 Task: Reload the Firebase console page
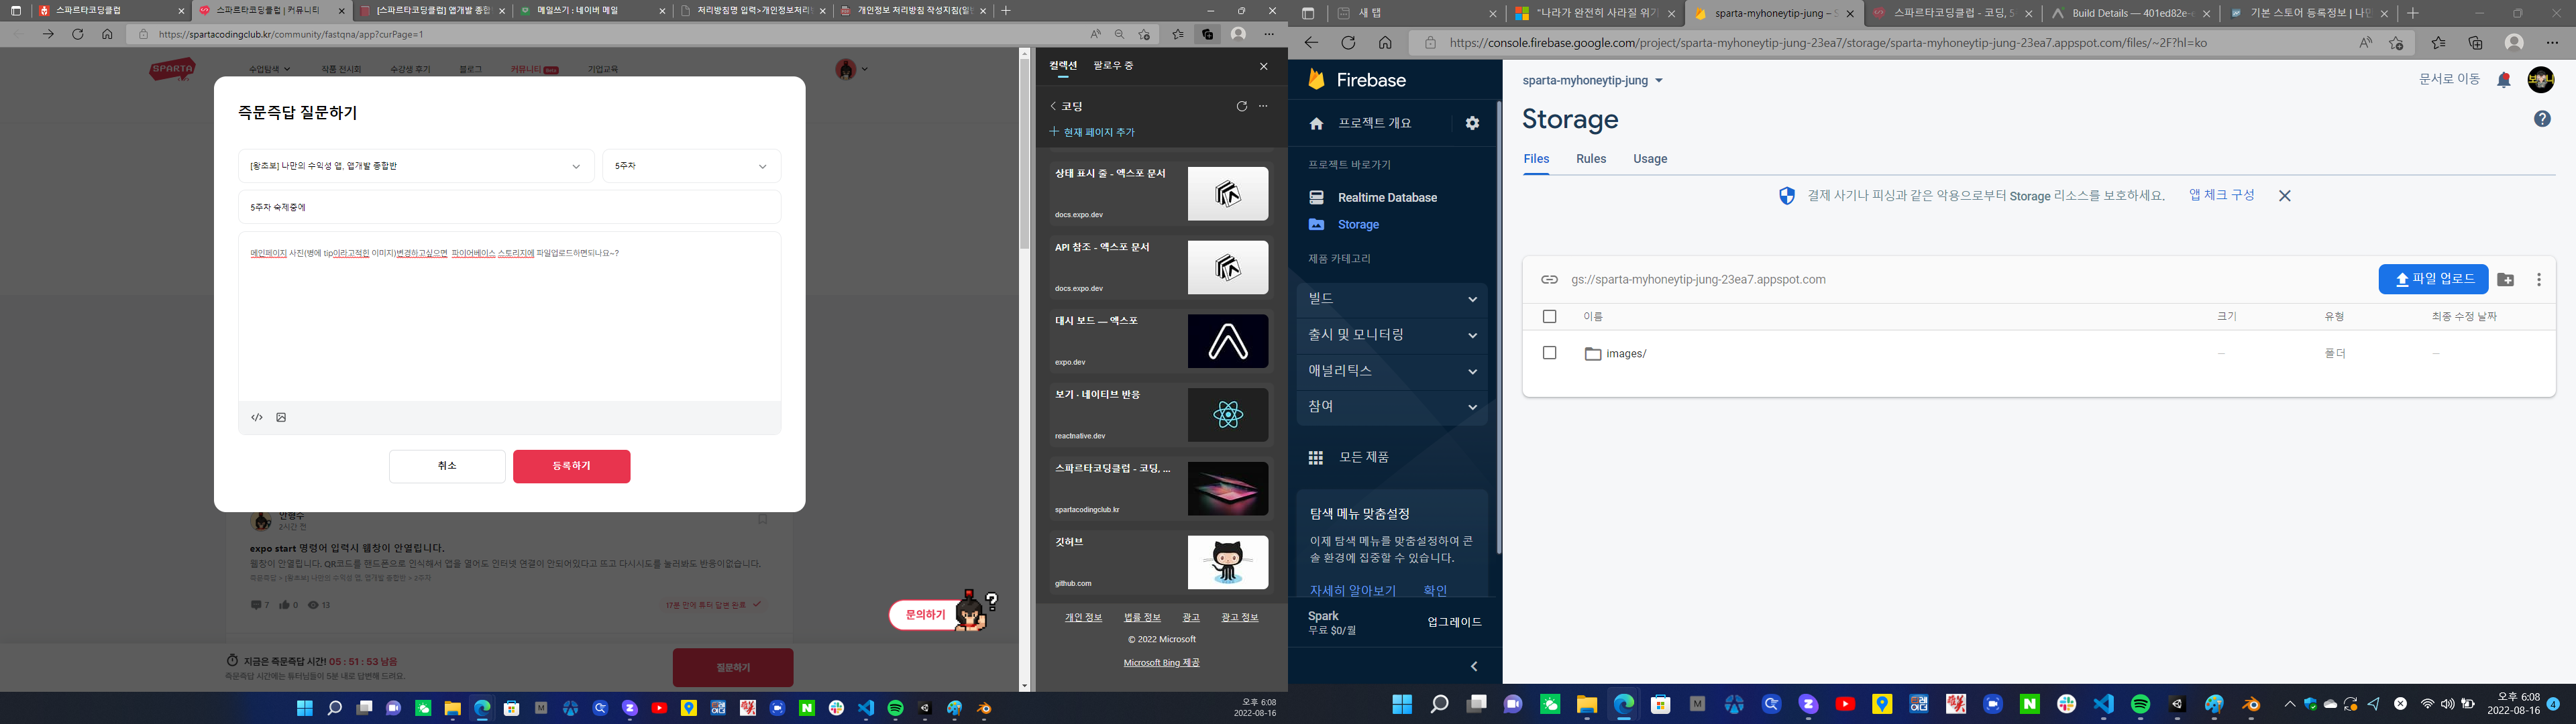click(x=1348, y=43)
